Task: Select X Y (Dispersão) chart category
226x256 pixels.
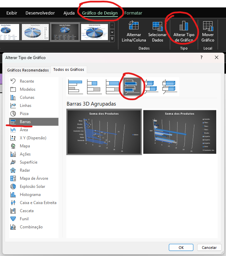Action: pyautogui.click(x=34, y=138)
